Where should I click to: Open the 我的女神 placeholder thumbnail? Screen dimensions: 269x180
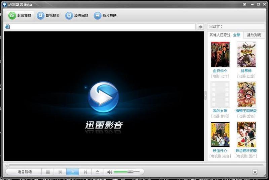click(220, 95)
